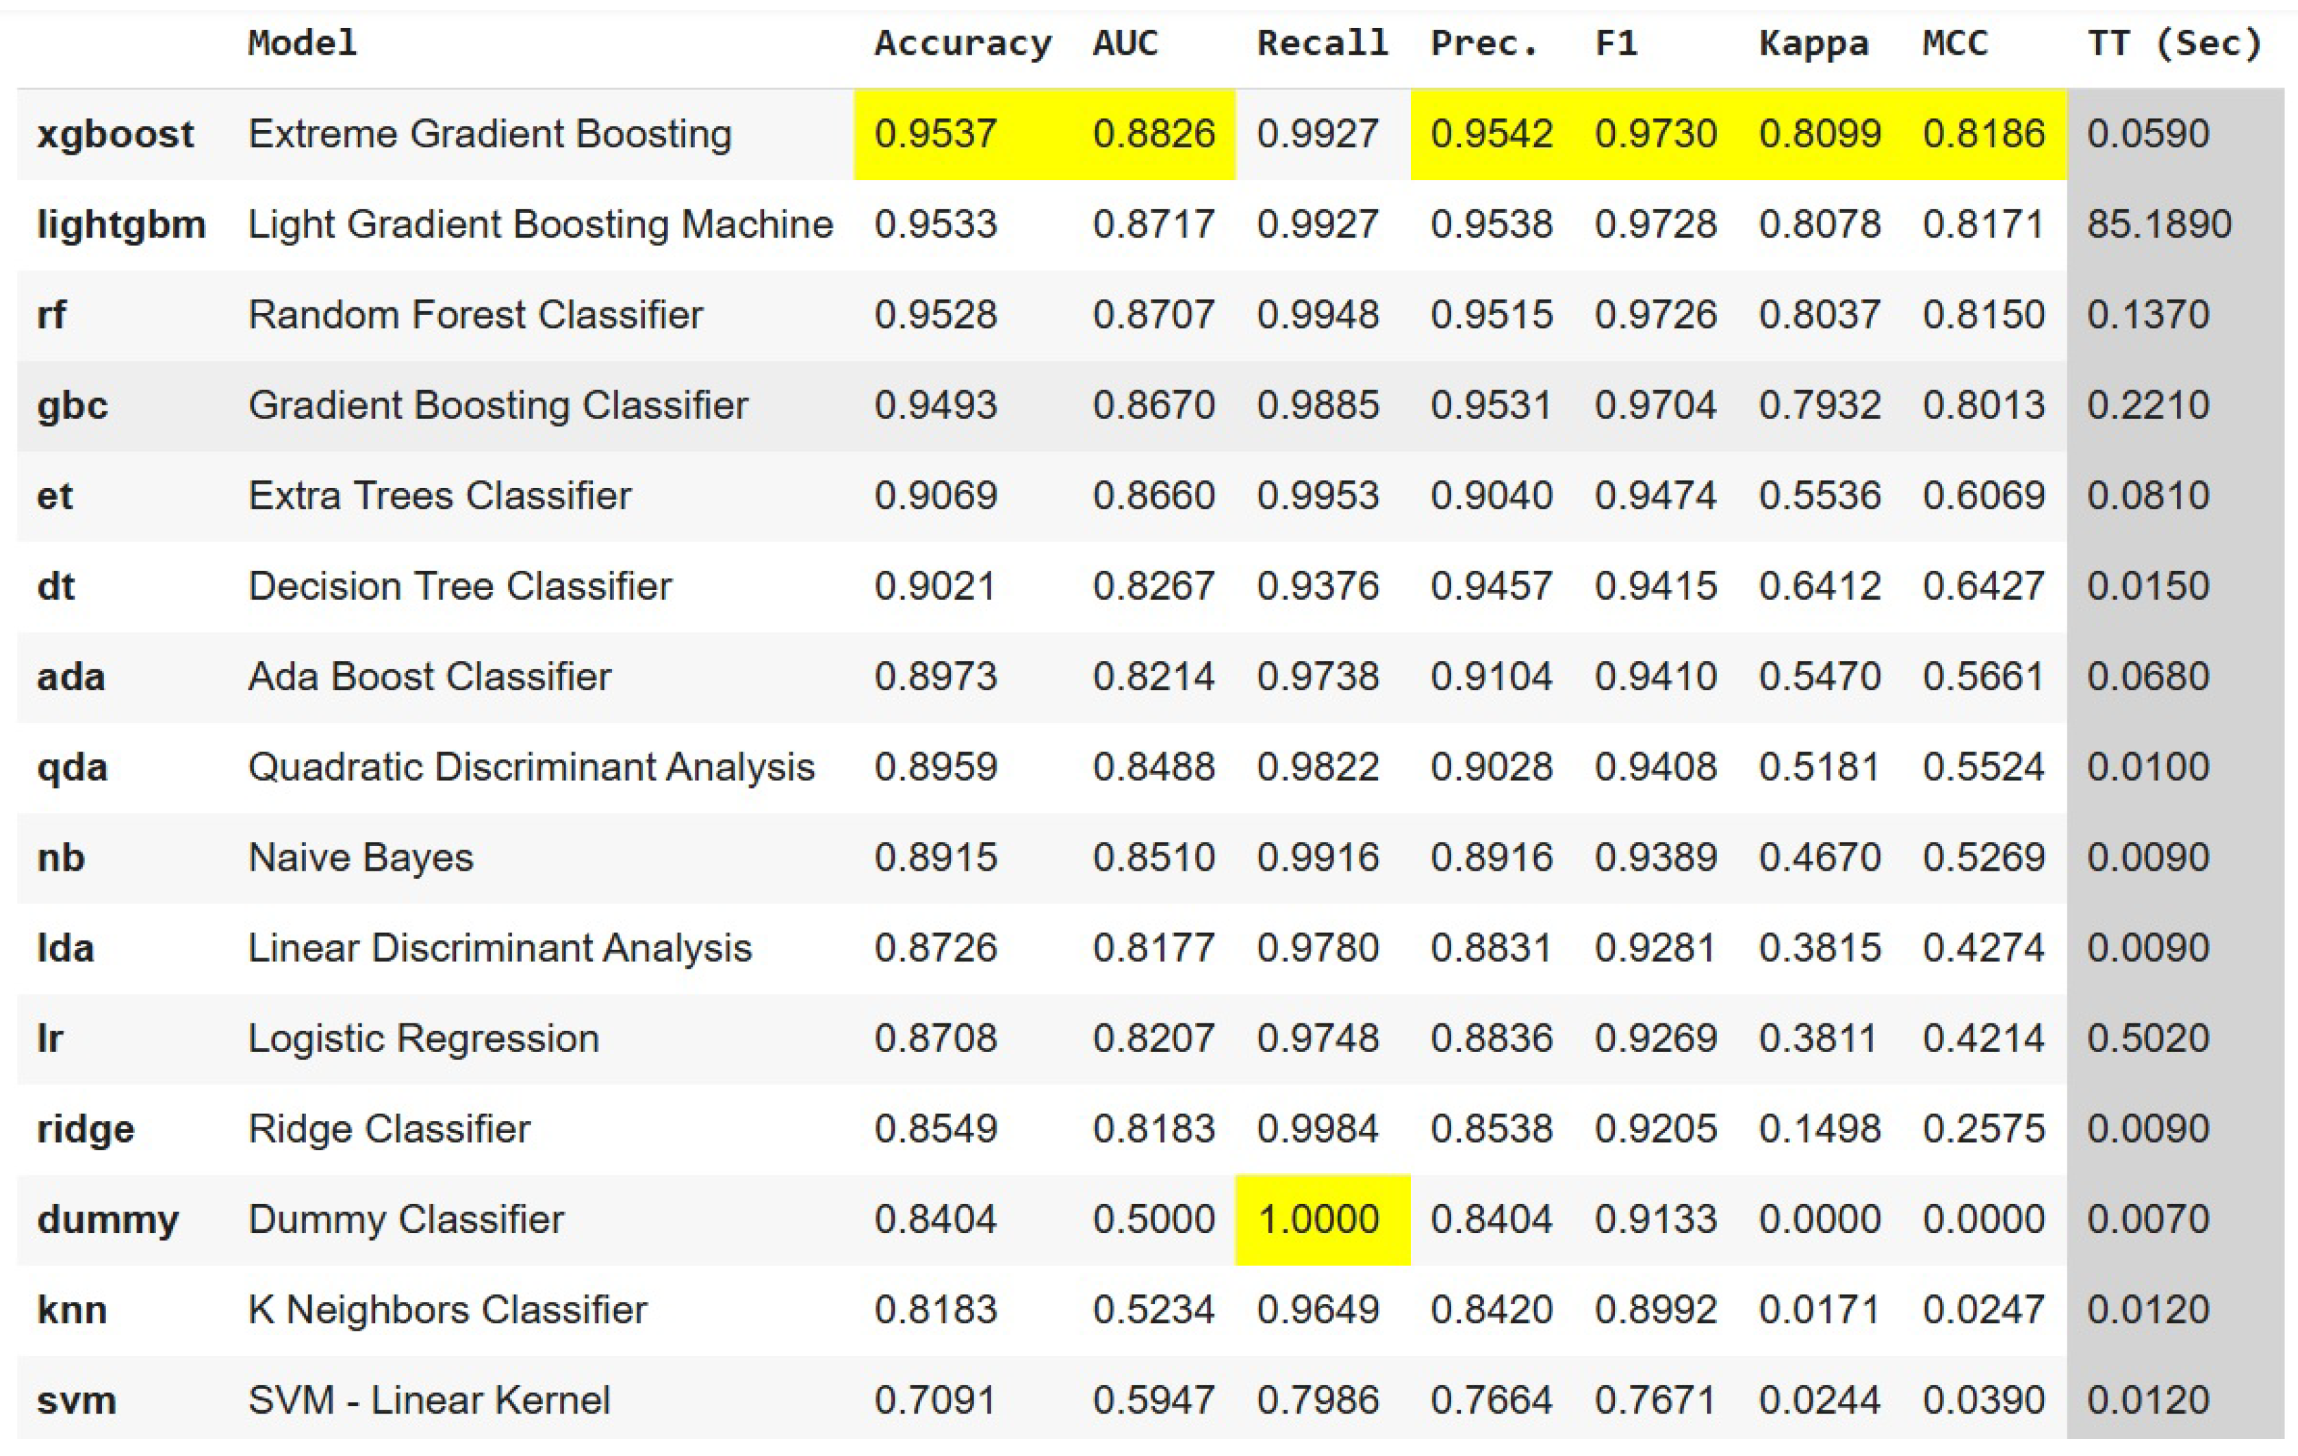2298x1456 pixels.
Task: Click the AUC column header
Action: pos(1125,43)
